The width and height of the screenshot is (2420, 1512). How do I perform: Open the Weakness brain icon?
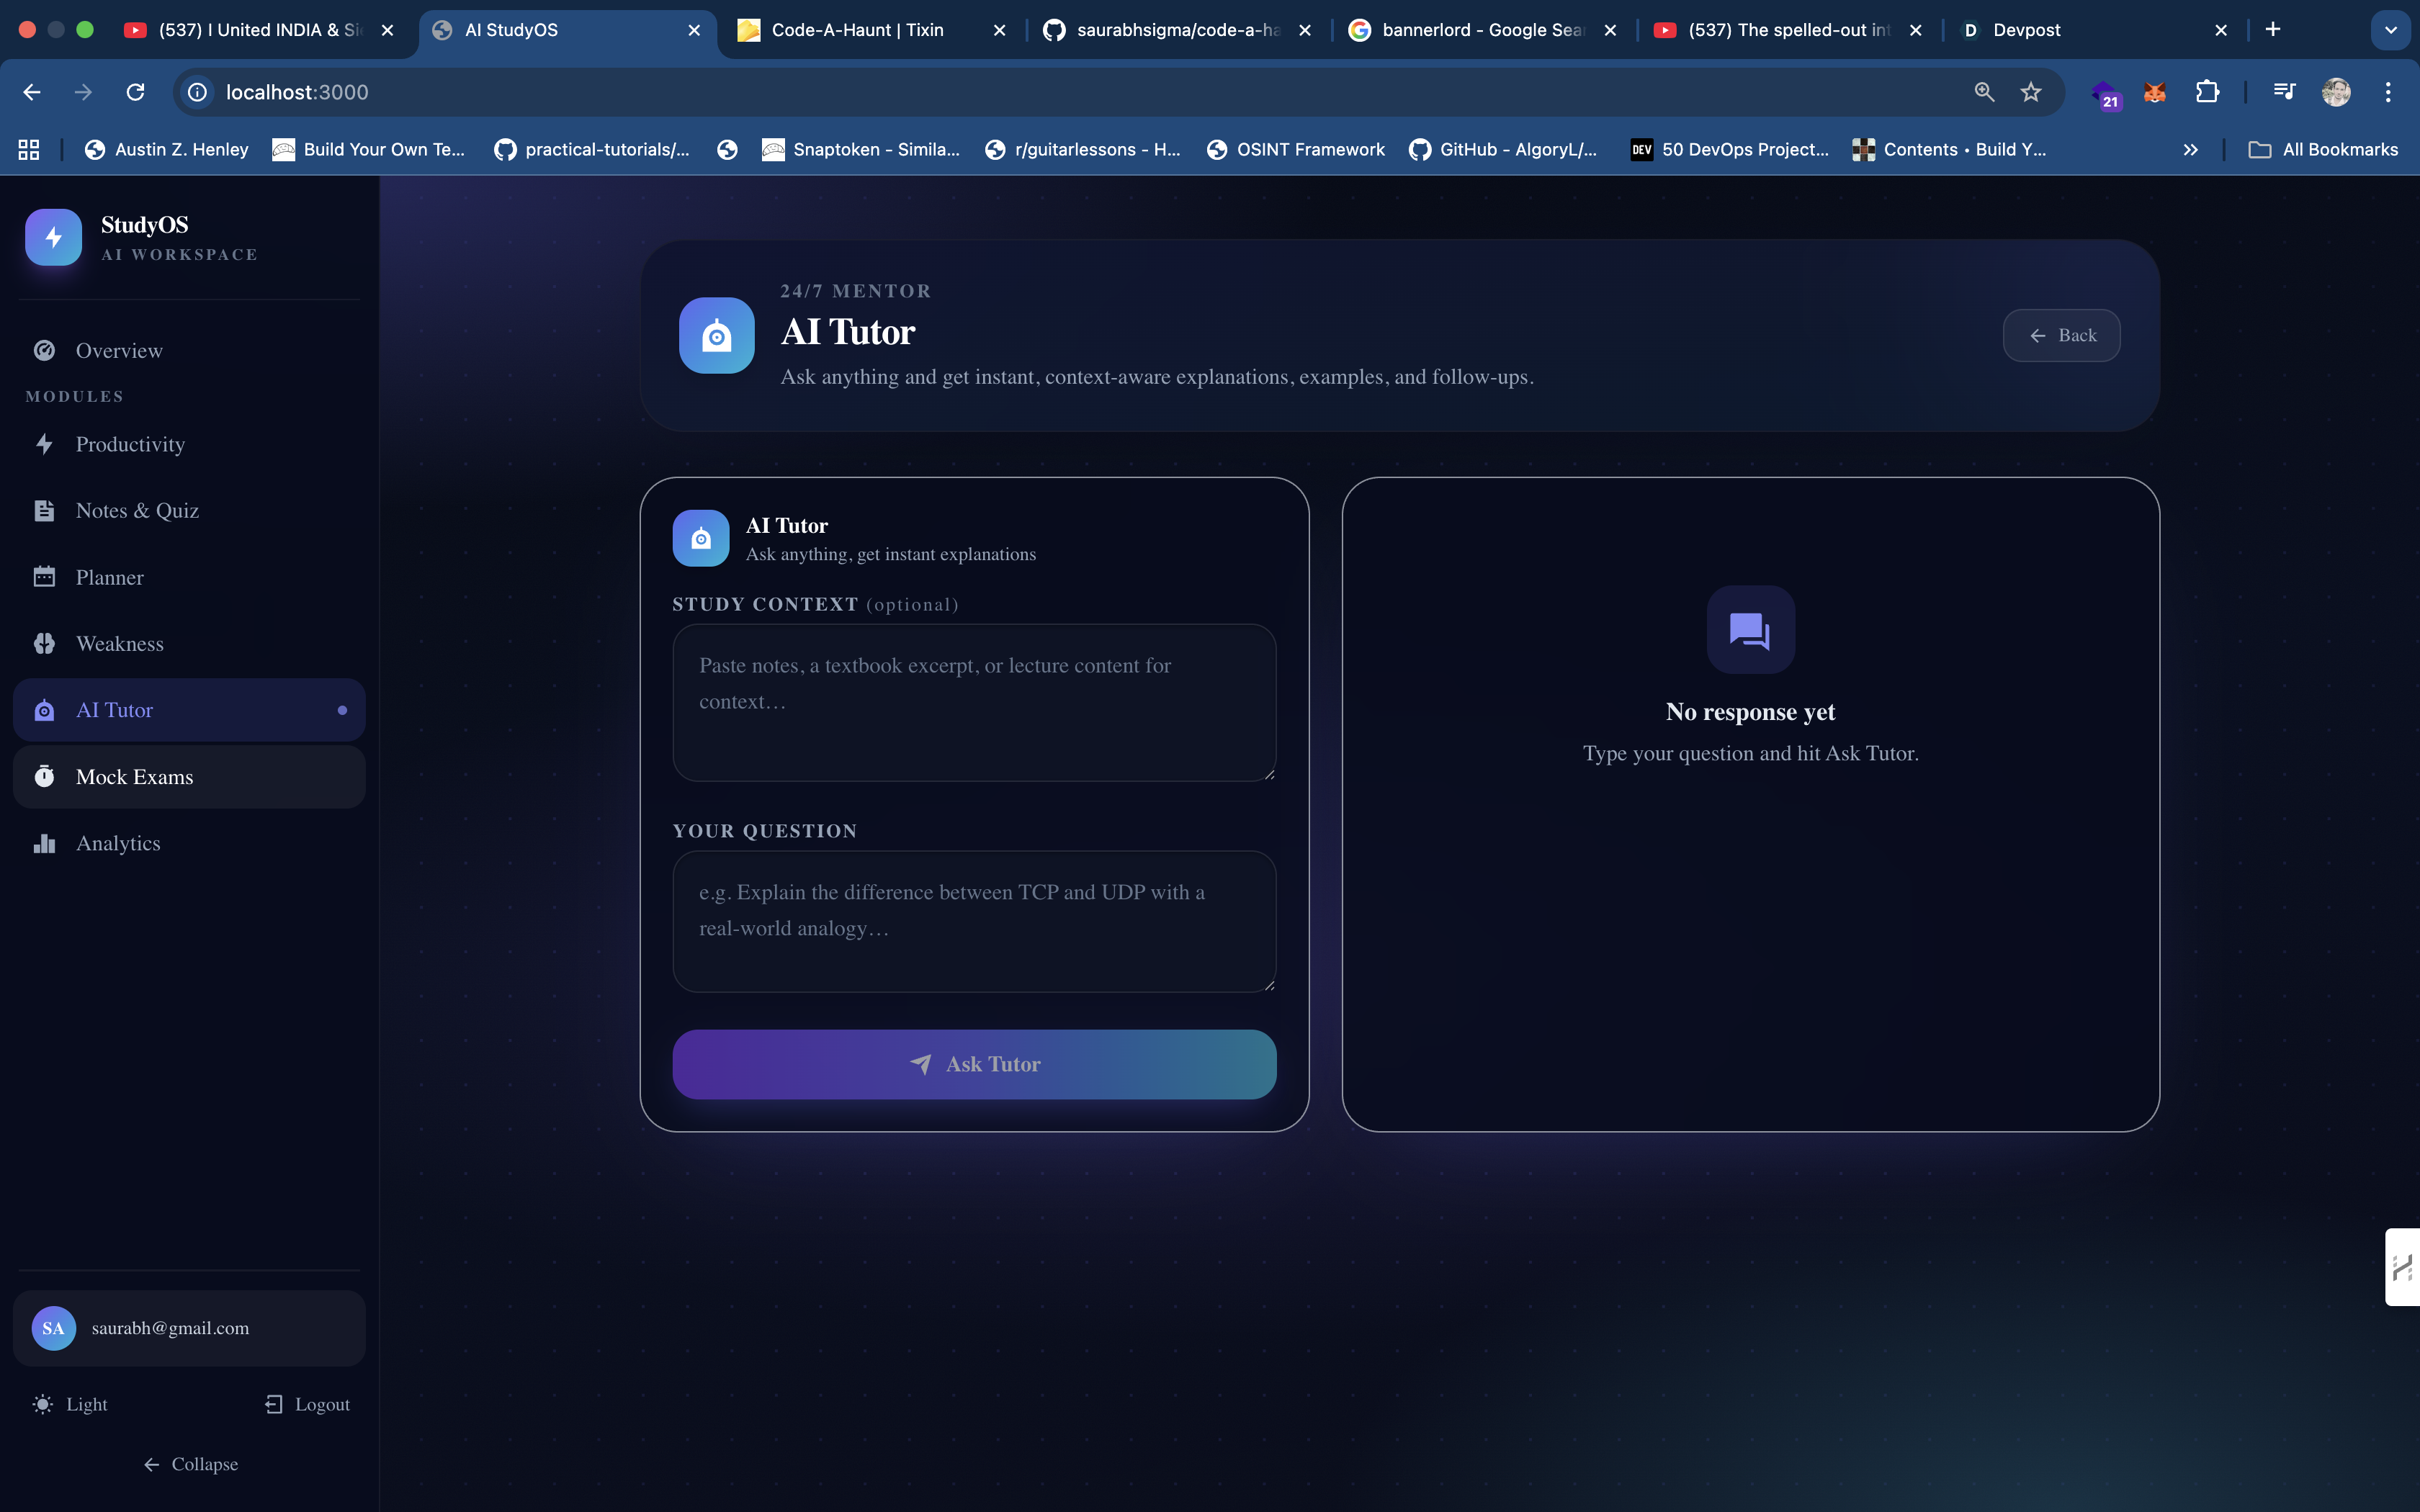[44, 644]
